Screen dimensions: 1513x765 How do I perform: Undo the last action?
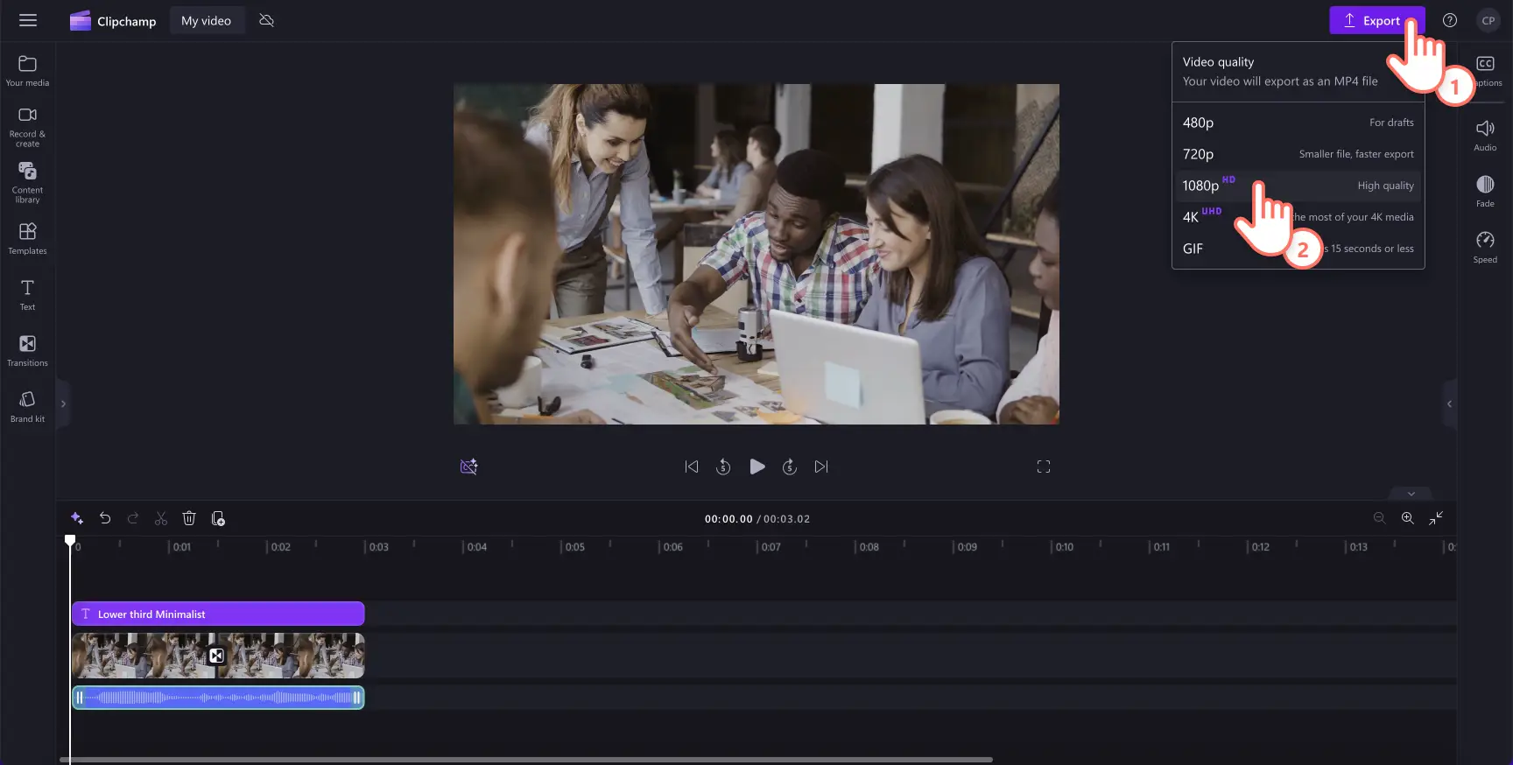(x=105, y=518)
